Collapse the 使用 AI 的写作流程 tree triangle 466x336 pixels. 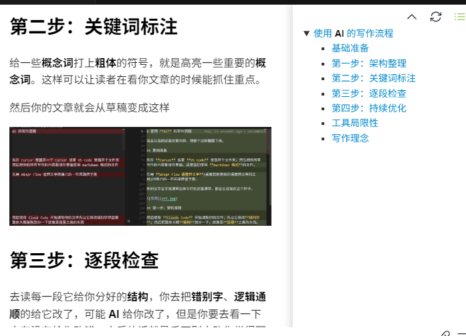coord(306,33)
